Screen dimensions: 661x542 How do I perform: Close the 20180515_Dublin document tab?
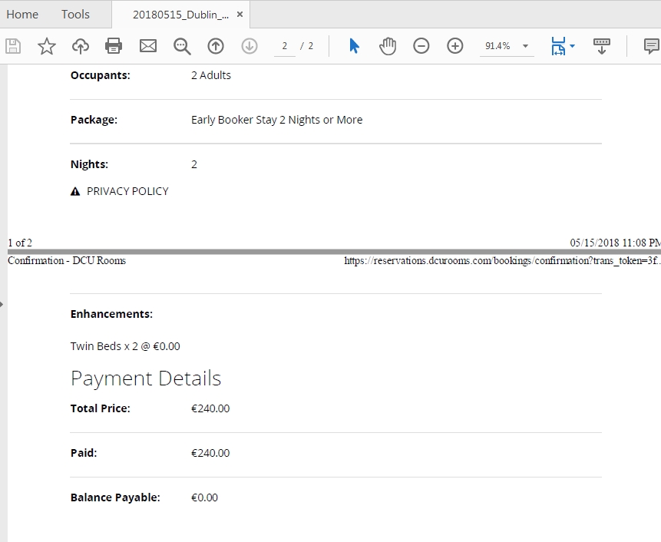click(240, 15)
